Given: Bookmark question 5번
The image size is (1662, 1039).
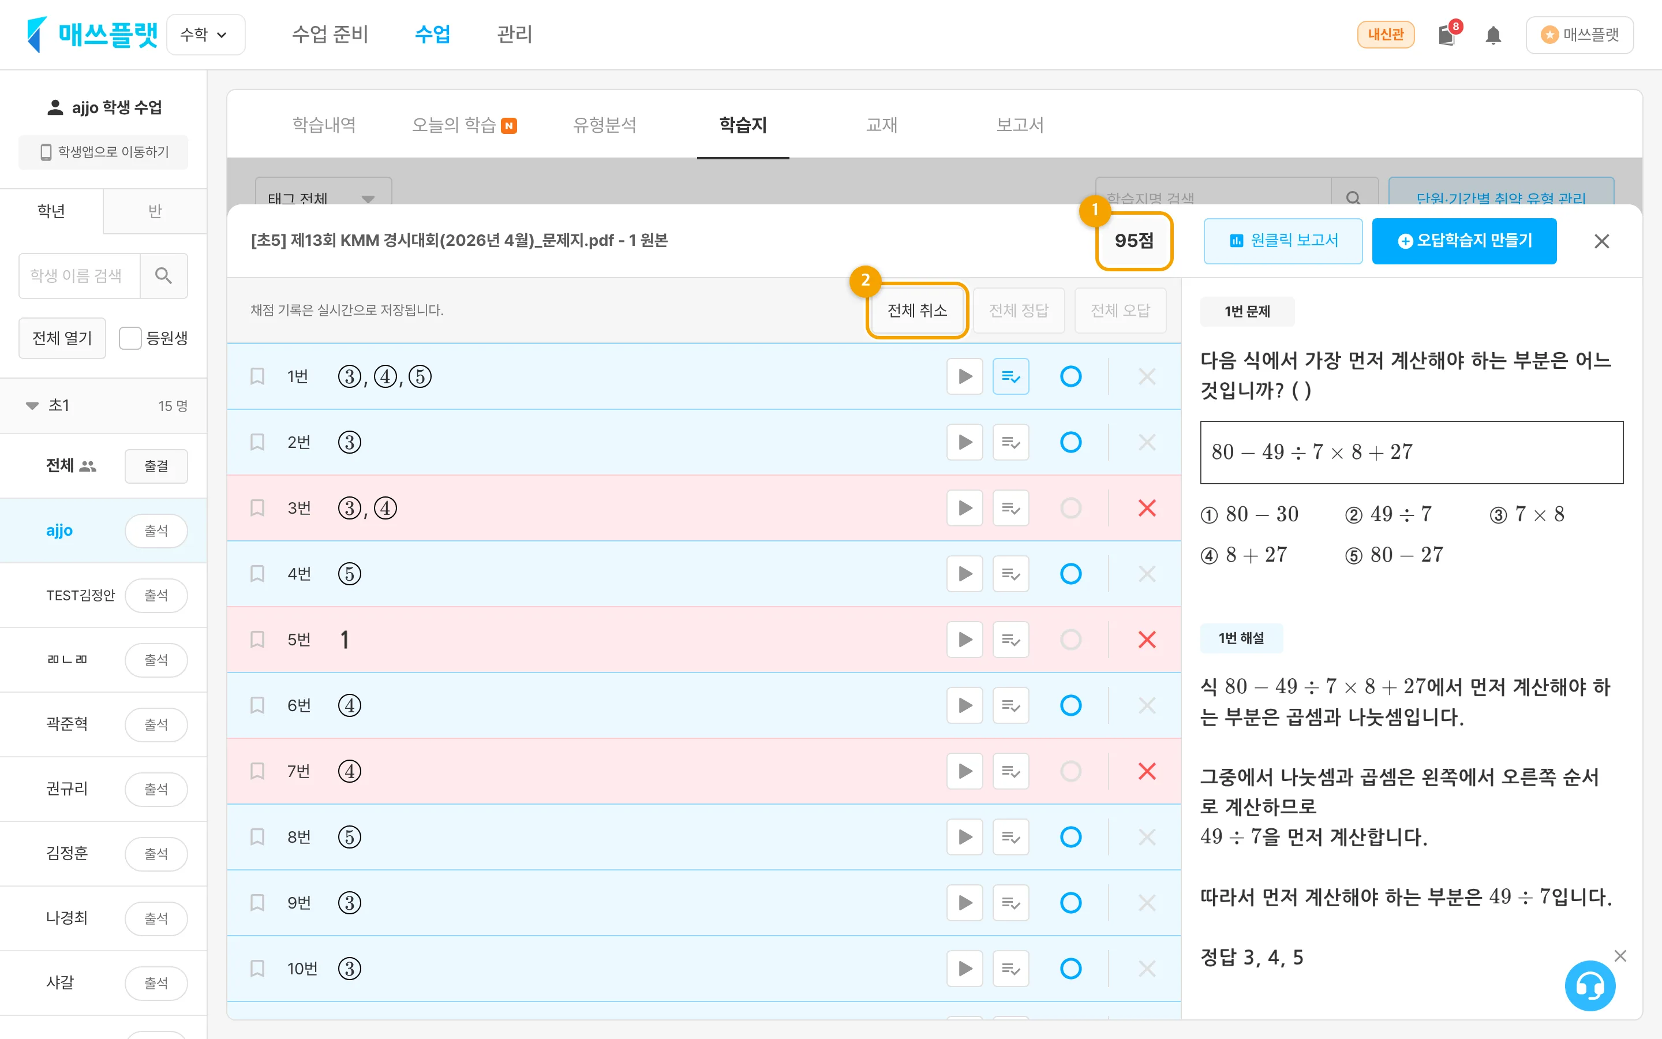Looking at the screenshot, I should point(257,639).
